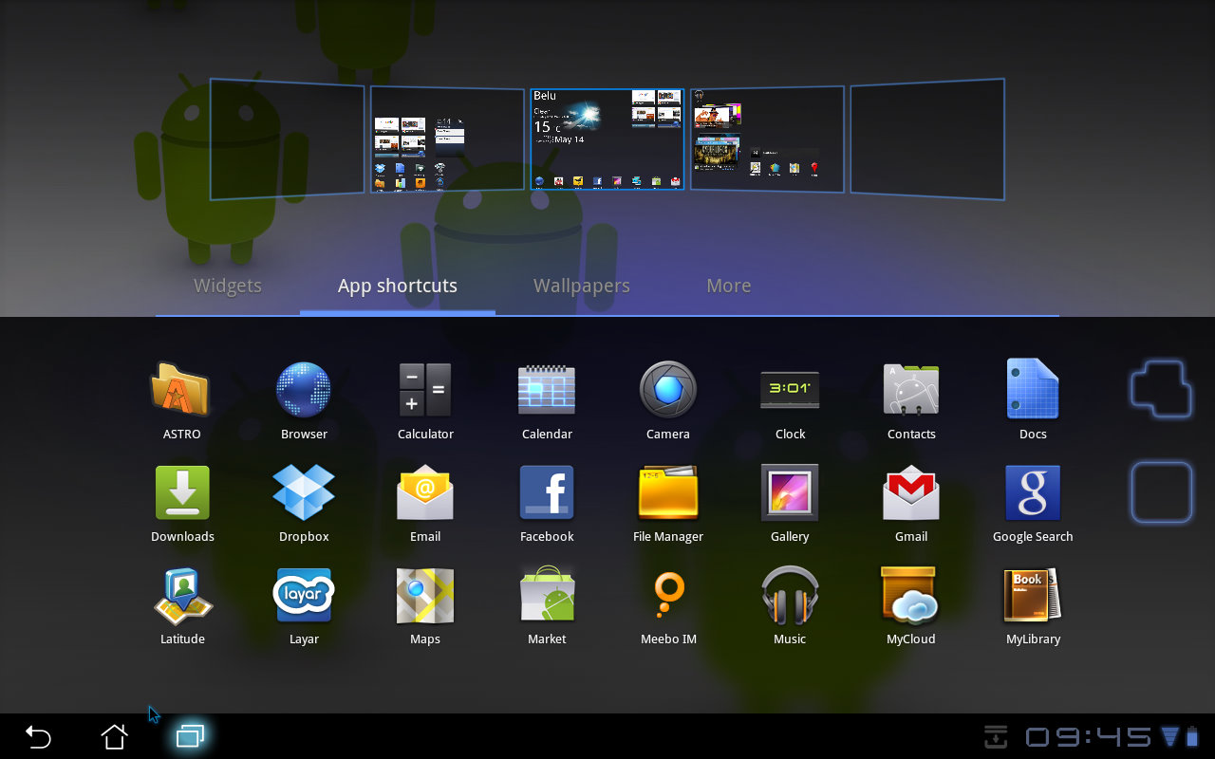Pick the Google Search shortcut

[1033, 493]
